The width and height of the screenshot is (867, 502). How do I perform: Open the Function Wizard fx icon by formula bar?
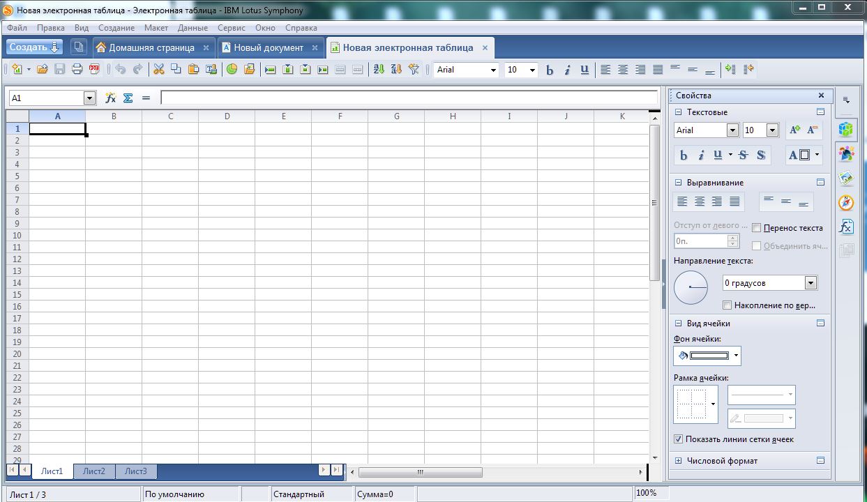[110, 98]
